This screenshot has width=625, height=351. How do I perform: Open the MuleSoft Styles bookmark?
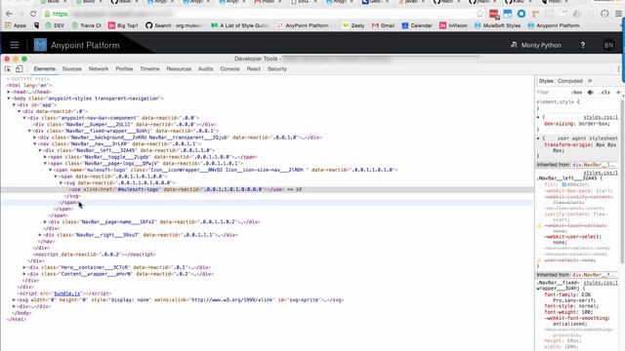coord(497,25)
